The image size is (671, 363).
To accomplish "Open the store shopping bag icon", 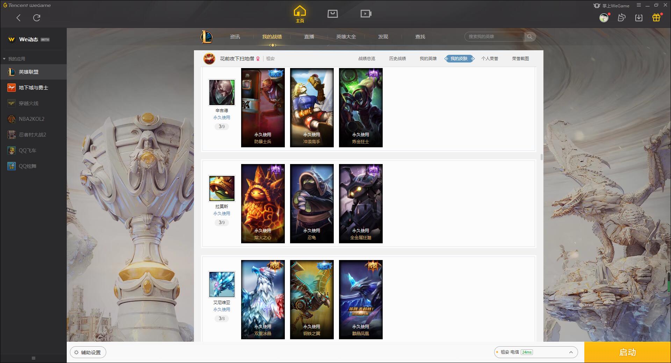I will point(333,14).
